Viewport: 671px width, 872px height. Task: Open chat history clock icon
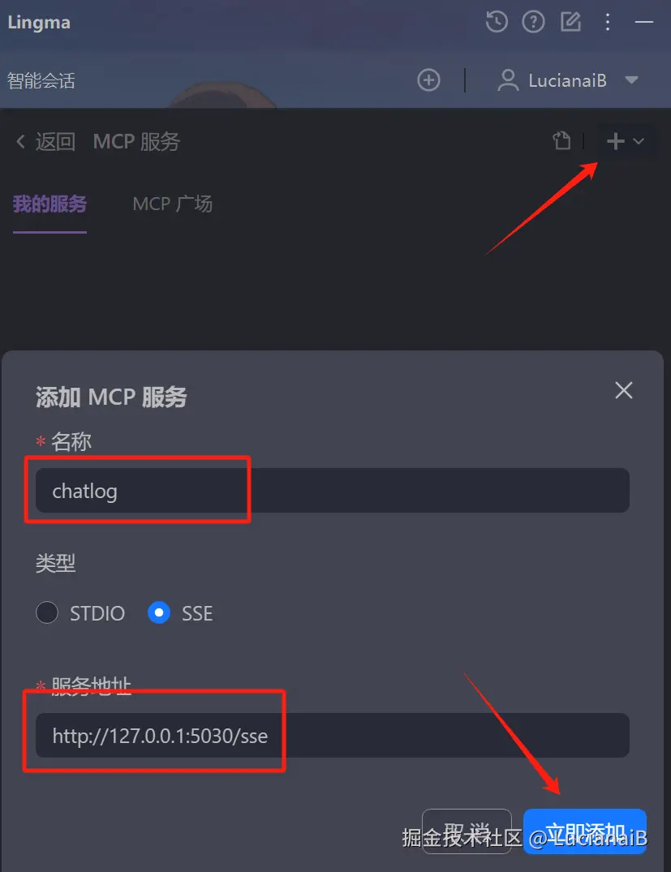click(x=497, y=22)
